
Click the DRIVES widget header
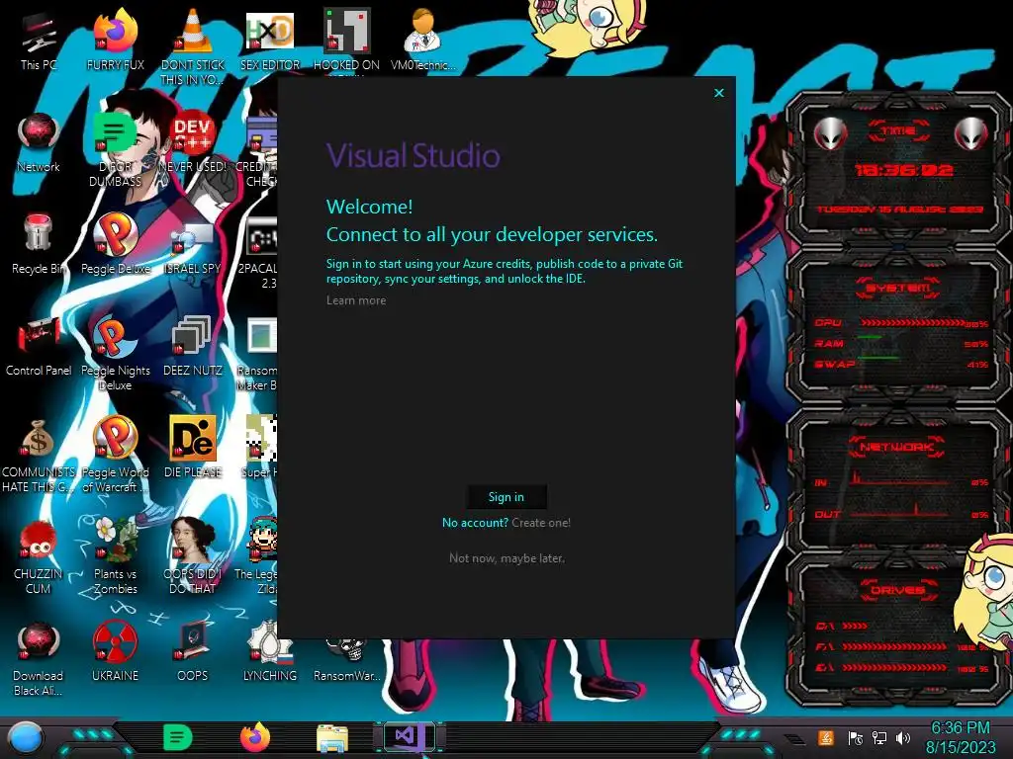pos(897,590)
